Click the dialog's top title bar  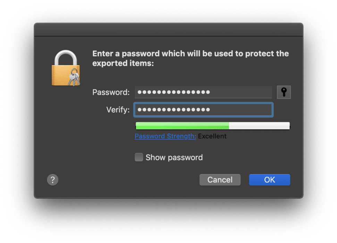click(x=168, y=30)
